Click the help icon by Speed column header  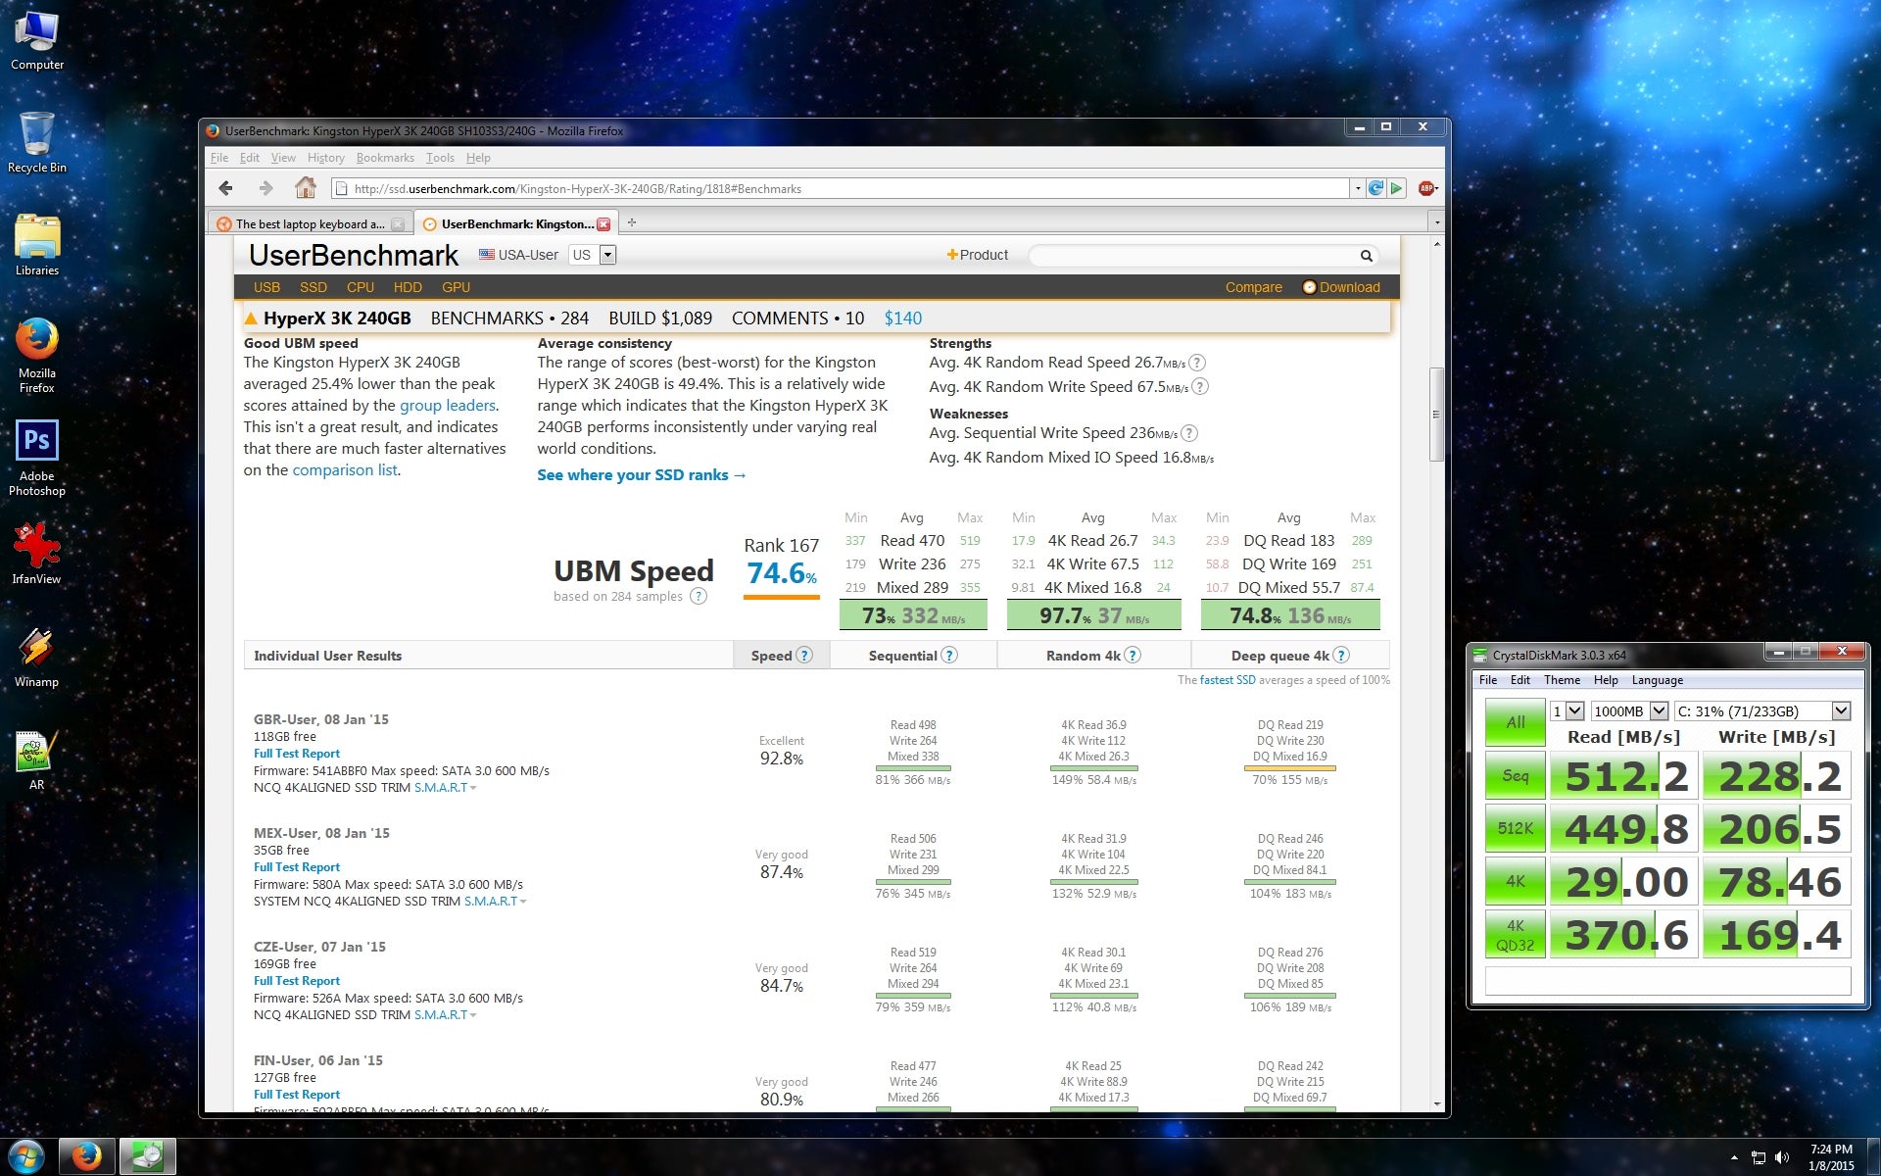tap(804, 656)
